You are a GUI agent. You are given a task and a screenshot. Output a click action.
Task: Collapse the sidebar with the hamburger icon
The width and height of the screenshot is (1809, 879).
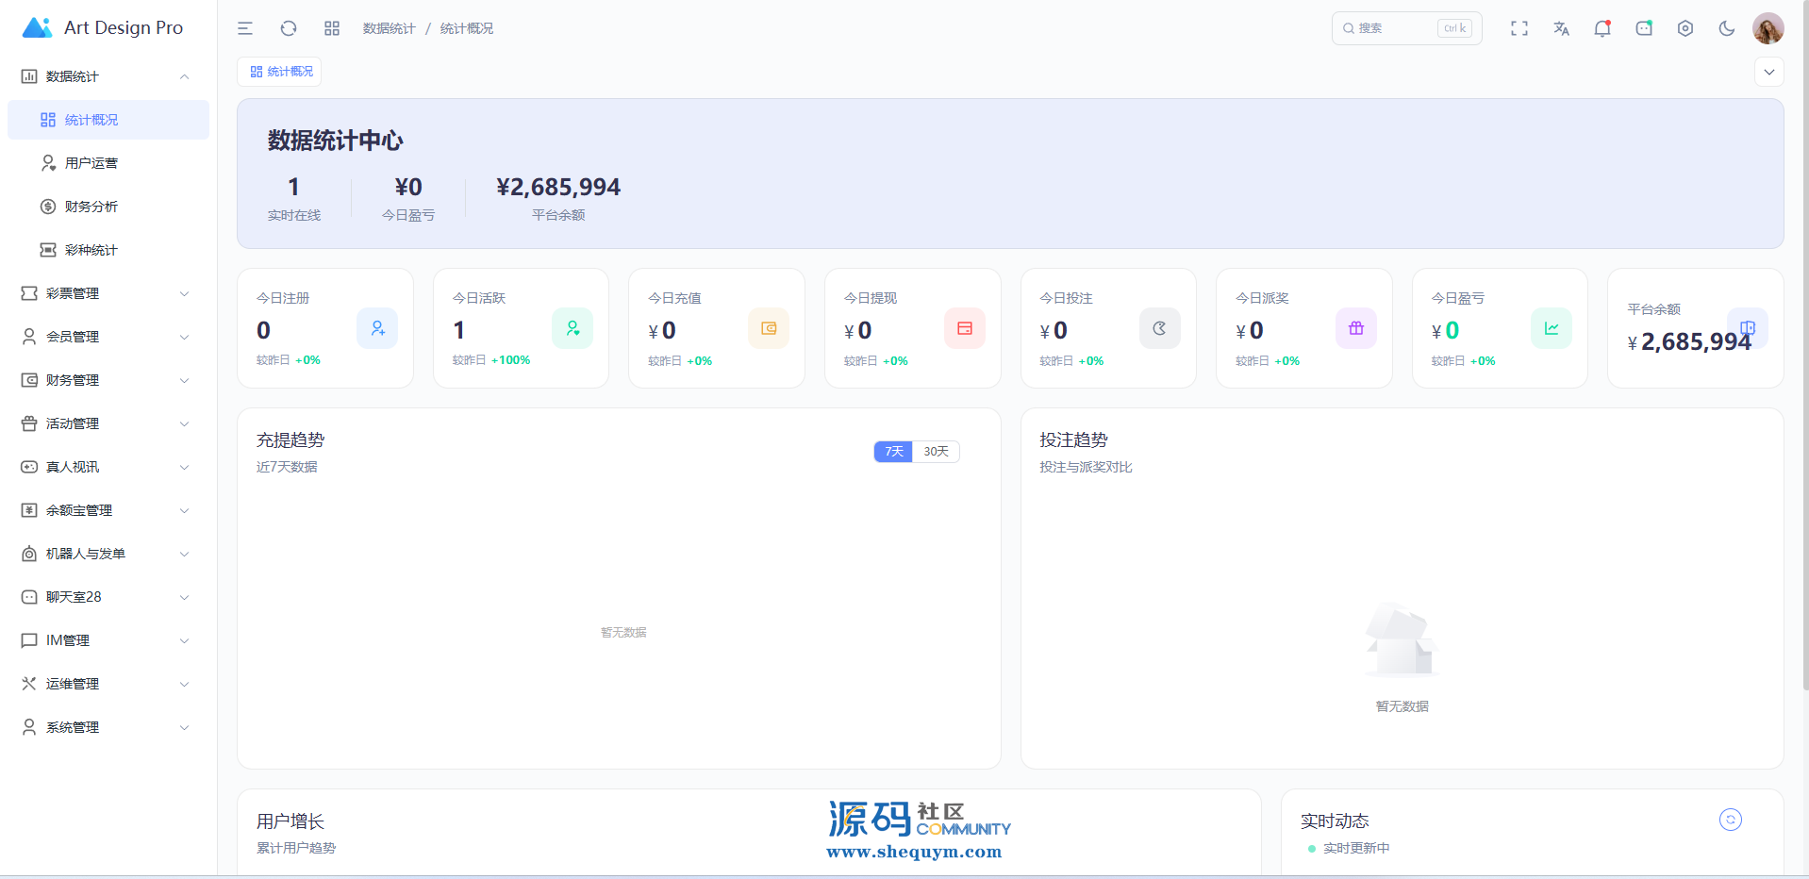pyautogui.click(x=245, y=28)
